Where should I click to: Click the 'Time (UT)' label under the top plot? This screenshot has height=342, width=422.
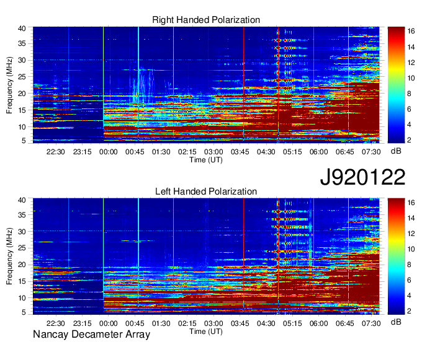pyautogui.click(x=206, y=160)
